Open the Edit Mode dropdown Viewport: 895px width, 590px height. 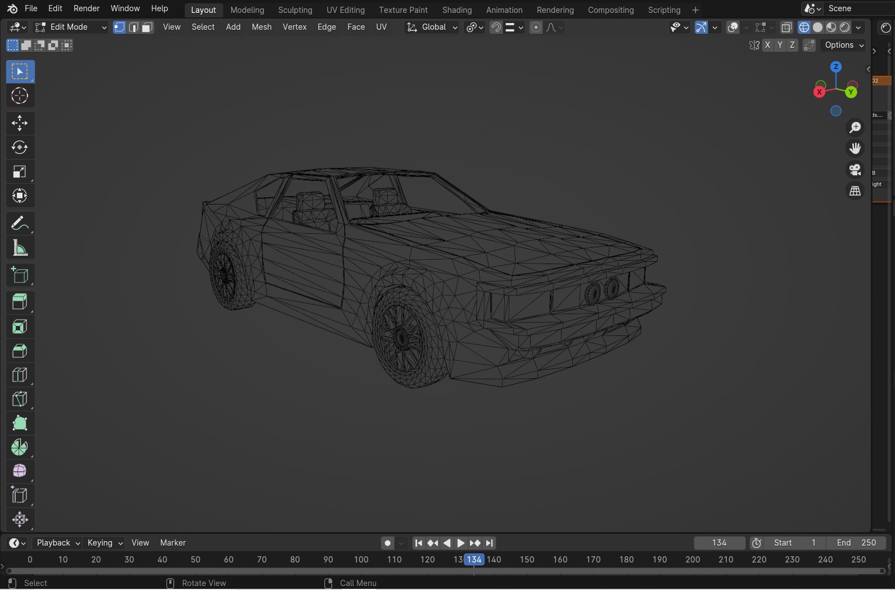click(x=71, y=28)
